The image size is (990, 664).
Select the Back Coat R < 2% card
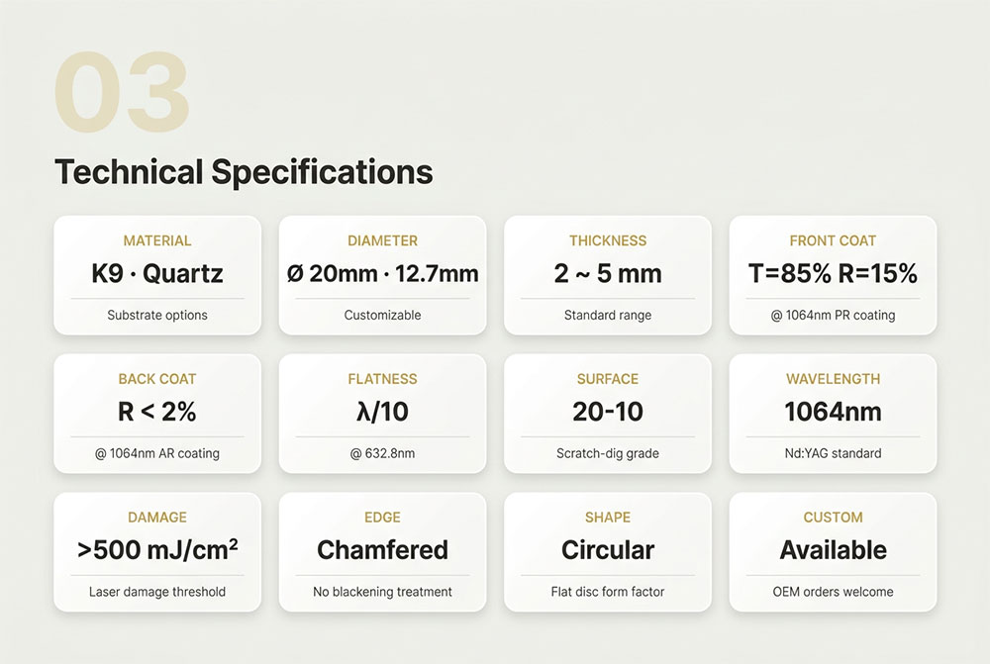coord(157,414)
